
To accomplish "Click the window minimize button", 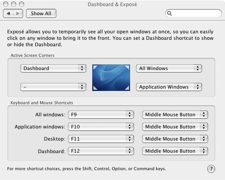I will (x=14, y=4).
